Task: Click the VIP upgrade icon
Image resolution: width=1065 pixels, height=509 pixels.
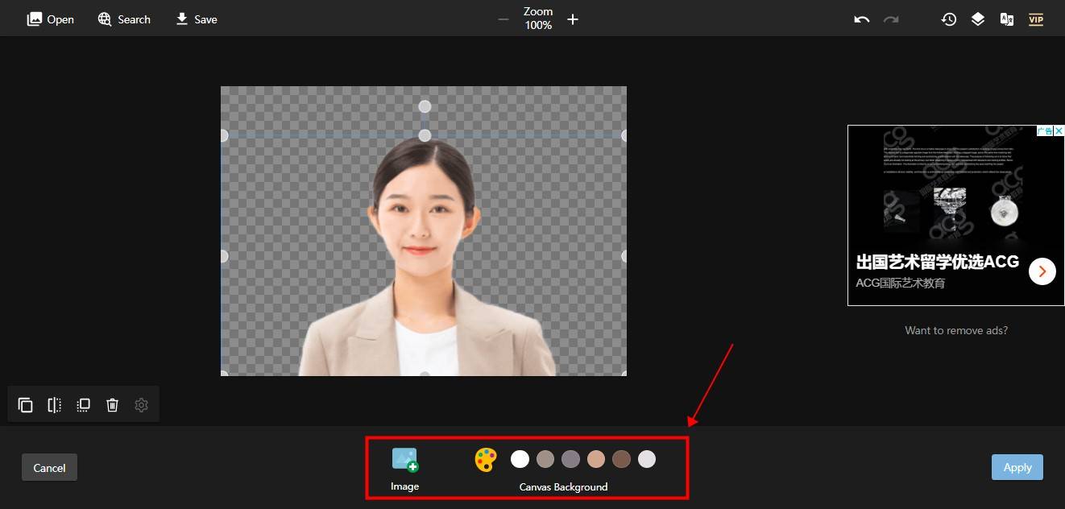Action: coord(1035,19)
